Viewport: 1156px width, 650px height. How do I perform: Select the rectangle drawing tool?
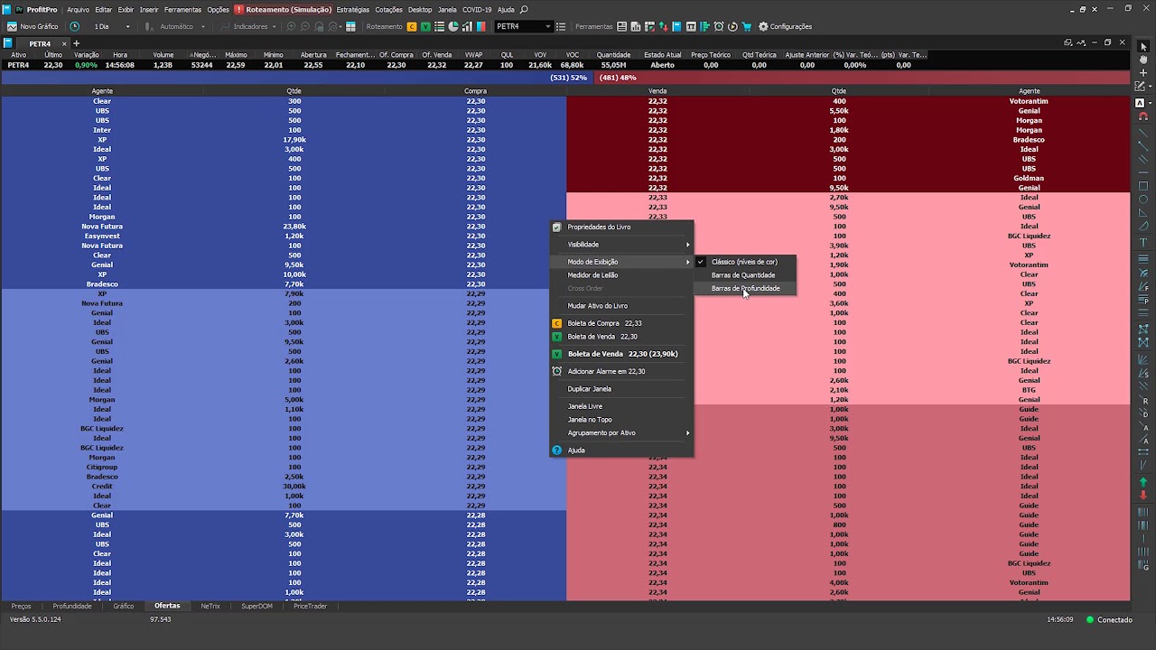coord(1143,187)
